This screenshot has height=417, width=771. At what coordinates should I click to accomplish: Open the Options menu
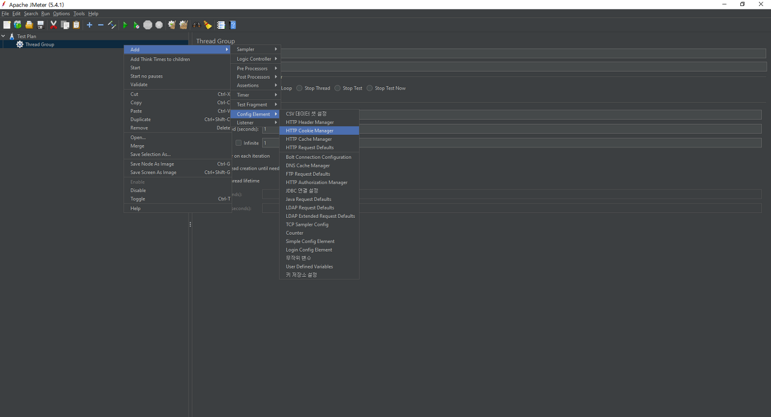[61, 13]
